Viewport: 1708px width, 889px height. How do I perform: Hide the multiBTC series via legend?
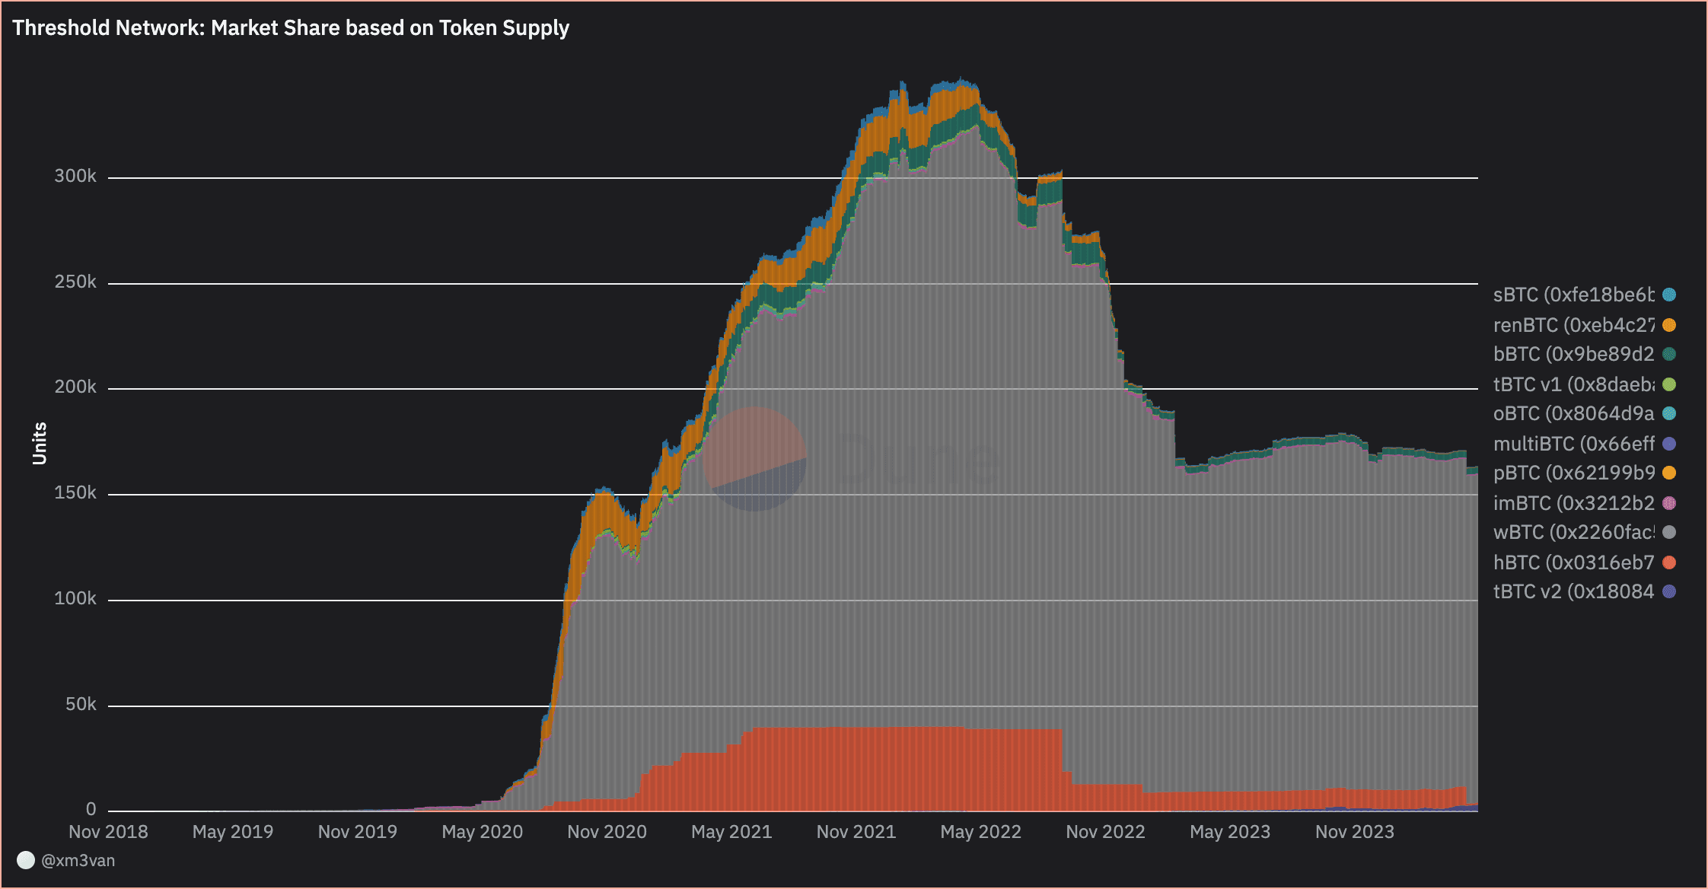[1574, 444]
